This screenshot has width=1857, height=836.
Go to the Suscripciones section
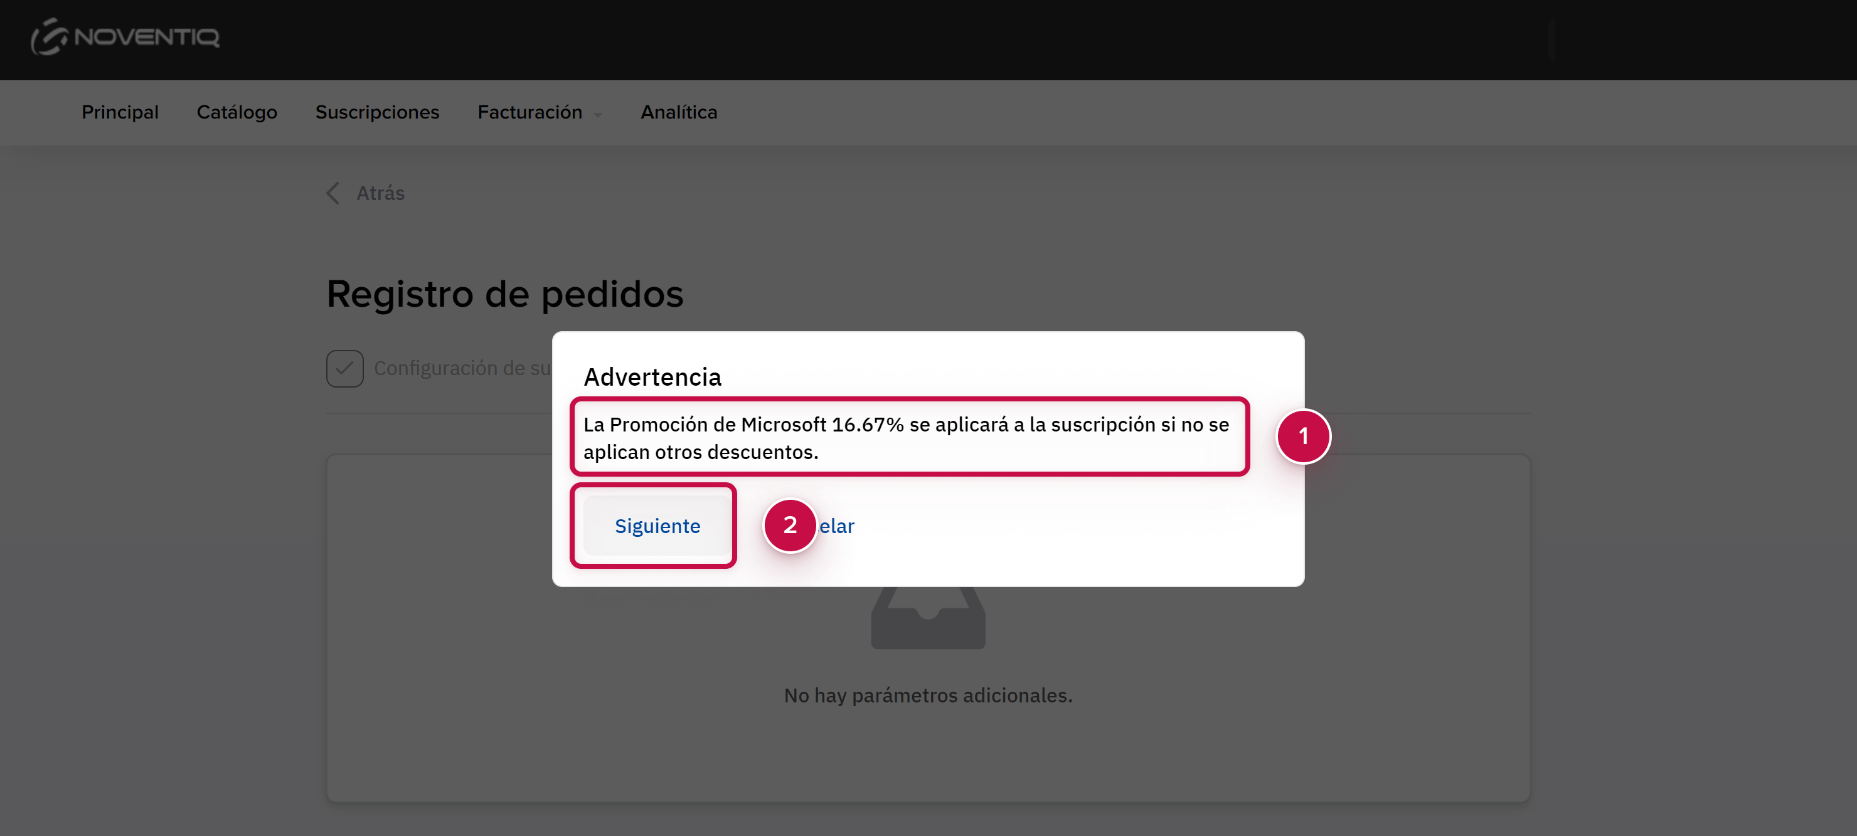point(377,112)
